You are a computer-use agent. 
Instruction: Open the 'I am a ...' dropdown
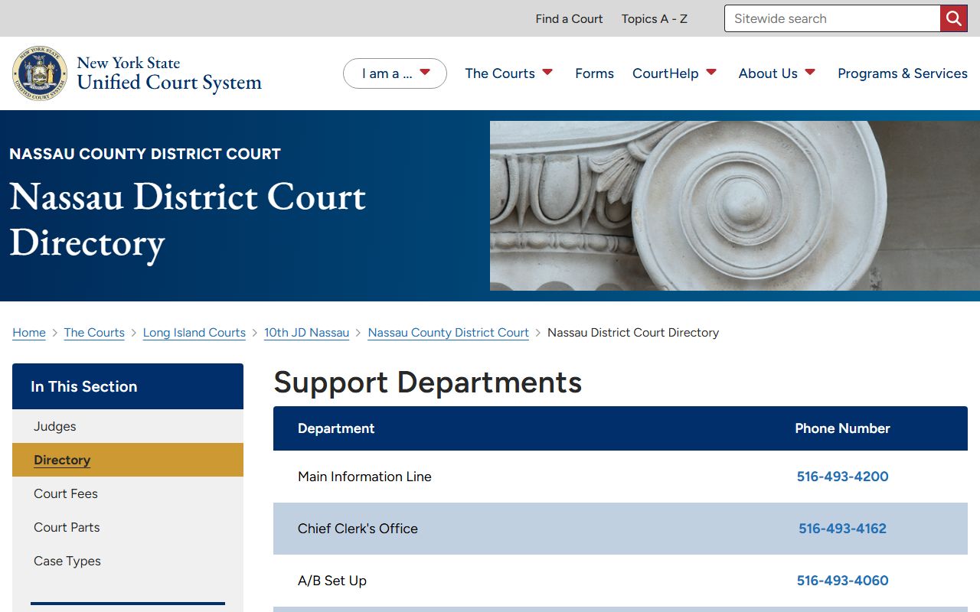[395, 73]
